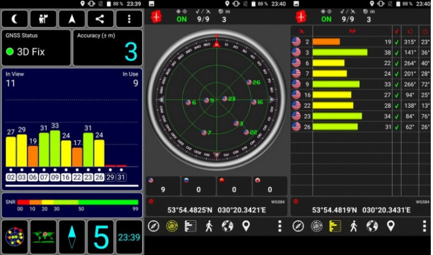Image resolution: width=433 pixels, height=255 pixels.
Task: Toggle the green ON GPS status indicator in middle panel
Action: pos(181,19)
